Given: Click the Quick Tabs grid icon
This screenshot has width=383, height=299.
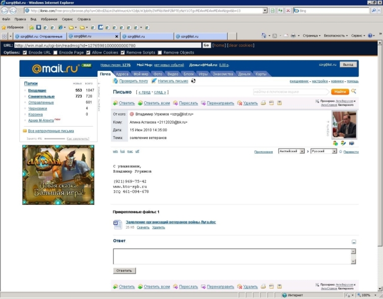Looking at the screenshot, I should [x=4, y=36].
